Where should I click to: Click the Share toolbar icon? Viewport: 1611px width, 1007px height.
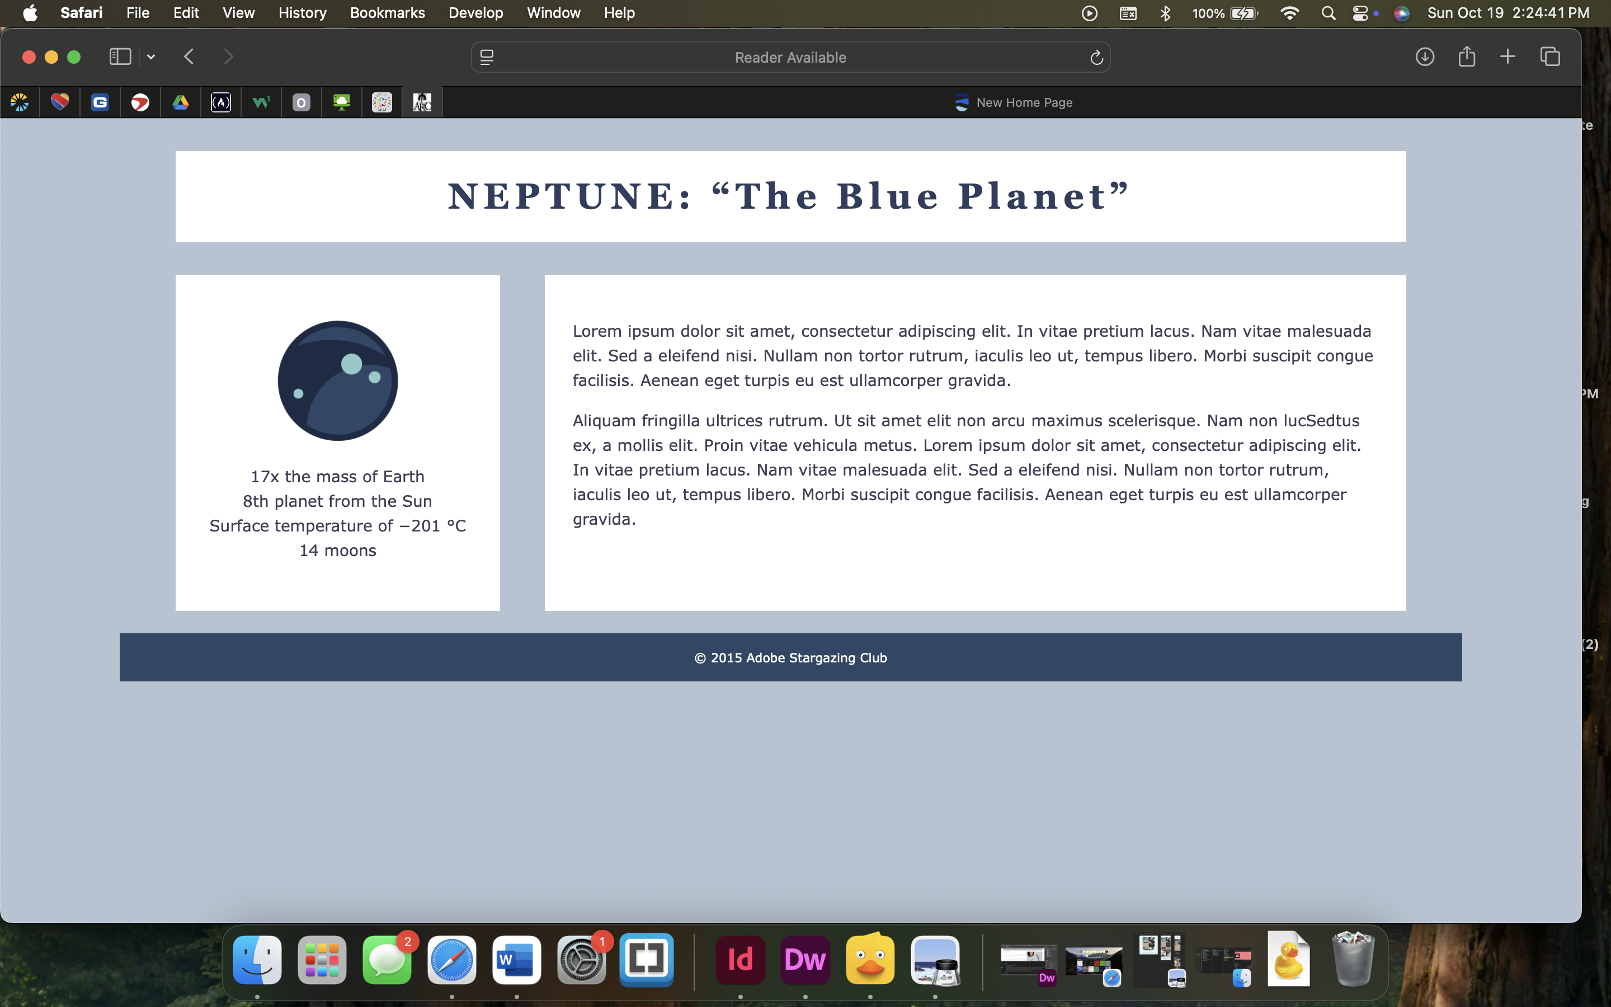tap(1467, 57)
